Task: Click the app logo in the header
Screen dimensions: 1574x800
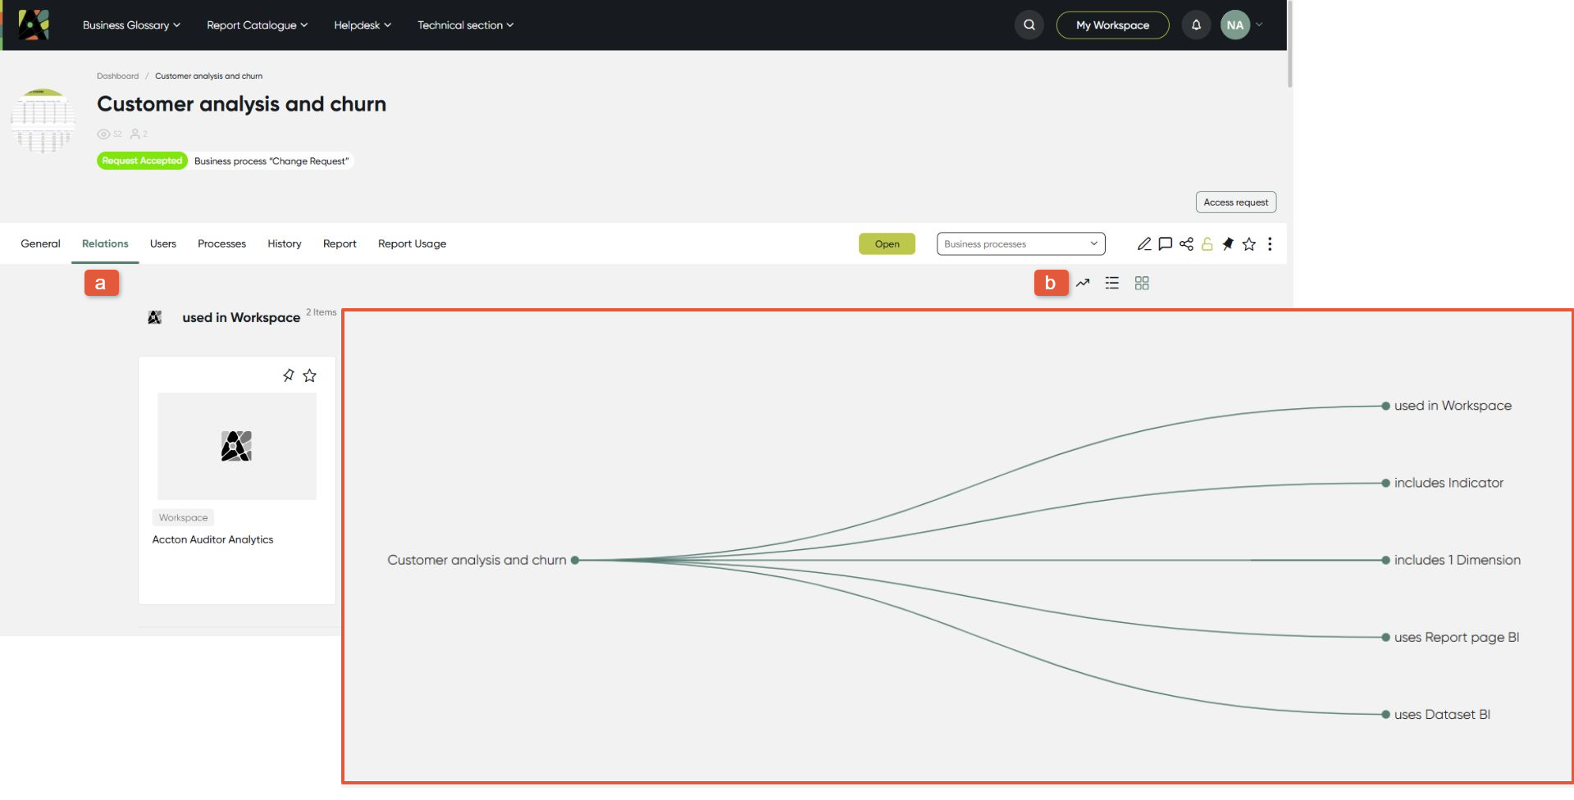Action: click(34, 25)
